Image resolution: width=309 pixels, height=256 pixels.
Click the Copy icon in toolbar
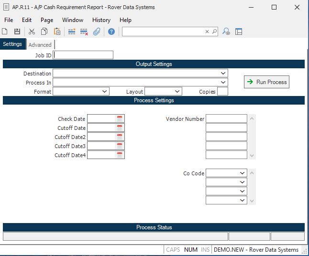[x=44, y=32]
